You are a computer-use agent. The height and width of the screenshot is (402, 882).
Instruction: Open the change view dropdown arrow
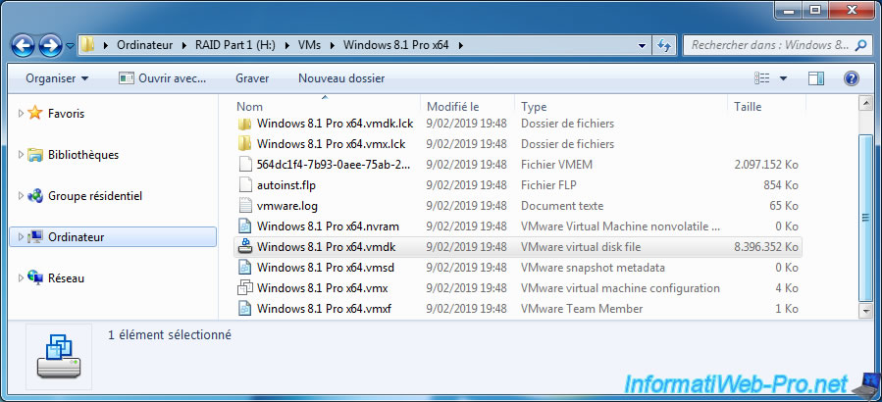tap(783, 78)
